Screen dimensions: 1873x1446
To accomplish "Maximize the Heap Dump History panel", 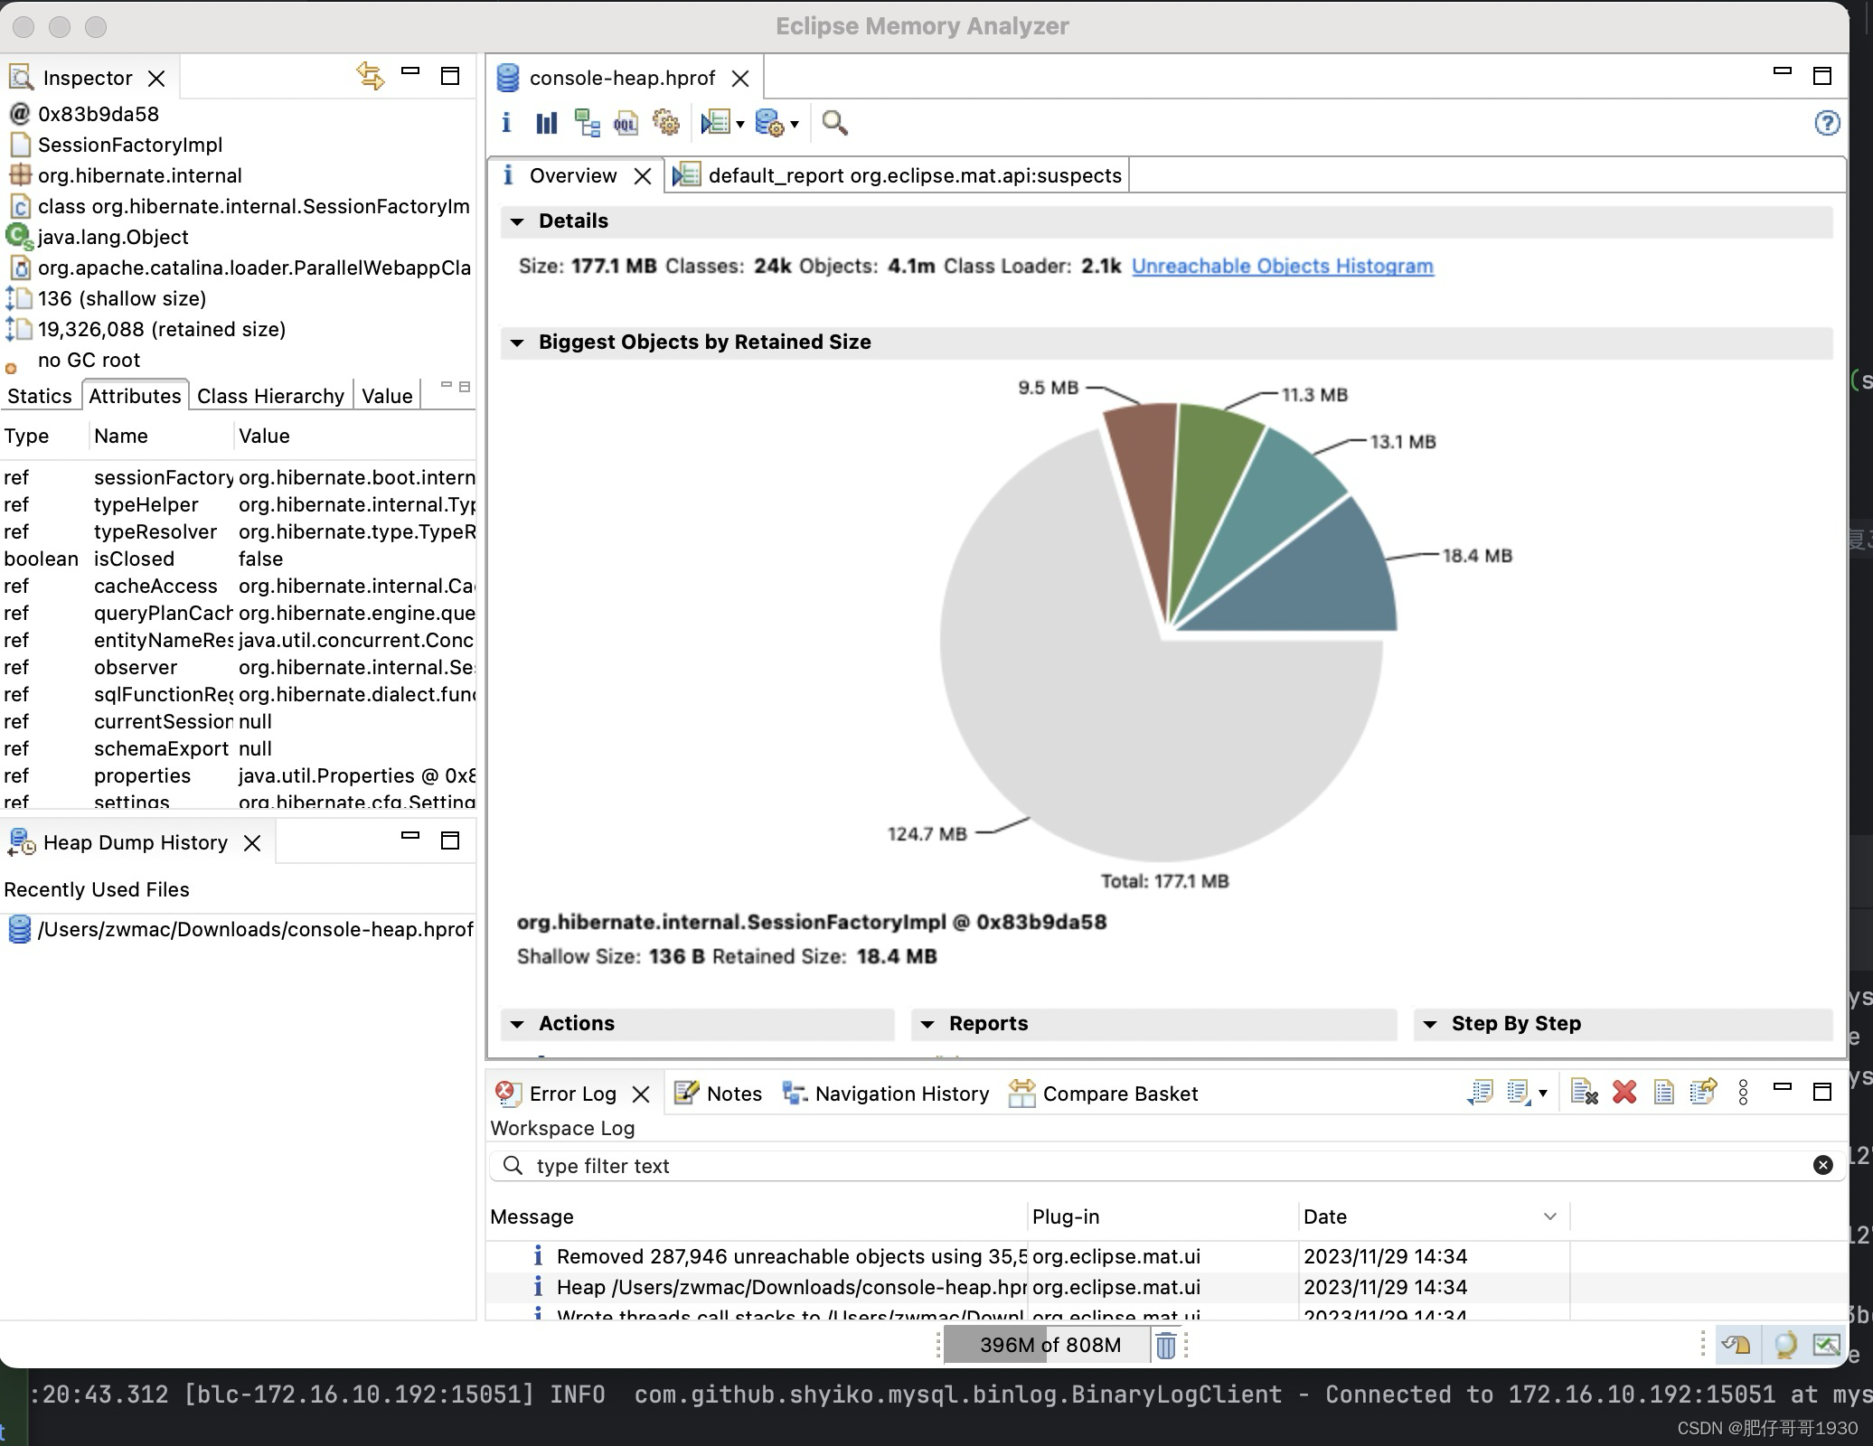I will 449,840.
